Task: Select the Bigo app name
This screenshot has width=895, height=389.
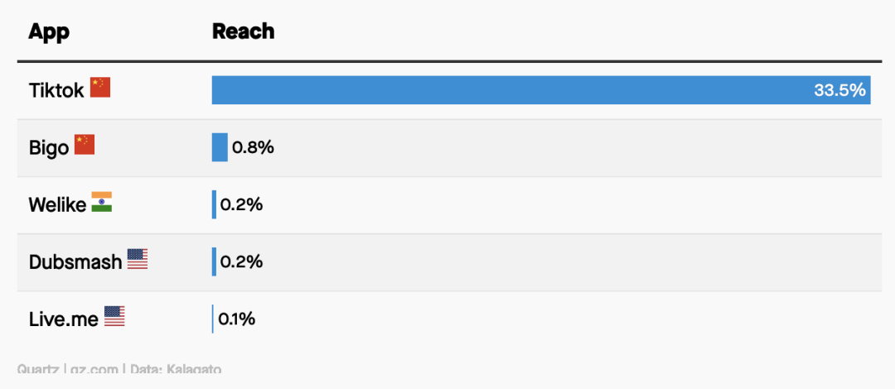Action: point(49,147)
